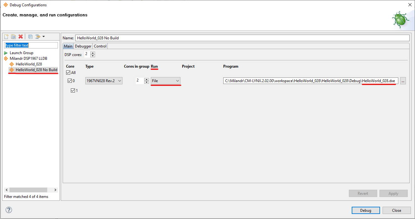Click the filter launch configurations icon
Image resolution: width=415 pixels, height=219 pixels.
click(38, 37)
